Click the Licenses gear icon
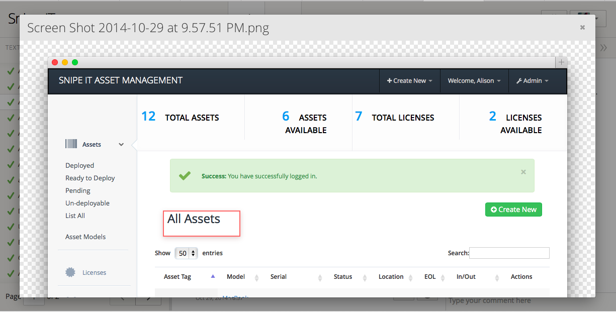The width and height of the screenshot is (616, 312). pyautogui.click(x=70, y=272)
